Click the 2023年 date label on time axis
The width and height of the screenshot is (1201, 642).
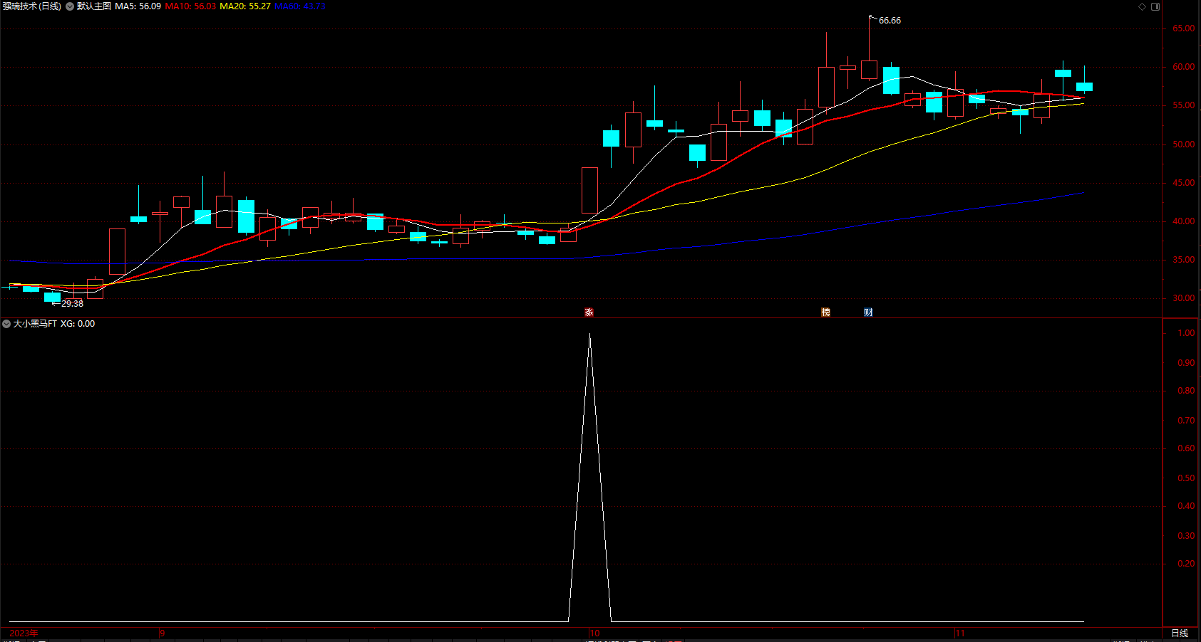(x=24, y=633)
